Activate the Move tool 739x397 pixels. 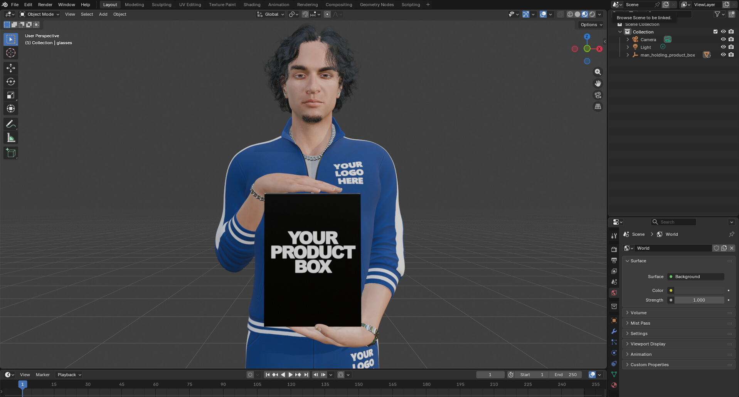[11, 68]
